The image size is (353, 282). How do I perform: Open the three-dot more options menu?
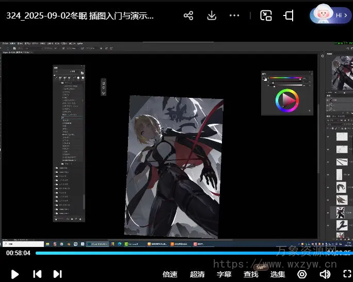[234, 15]
